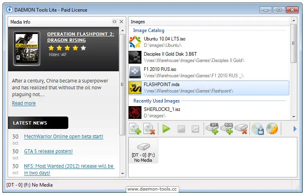Open the Read more link
This screenshot has height=195, width=305.
24,103
